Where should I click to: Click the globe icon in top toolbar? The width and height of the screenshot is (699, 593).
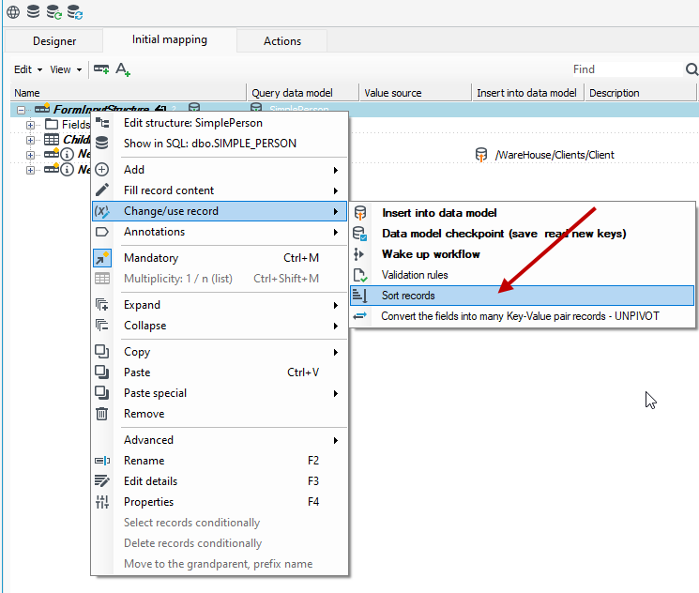pyautogui.click(x=13, y=12)
